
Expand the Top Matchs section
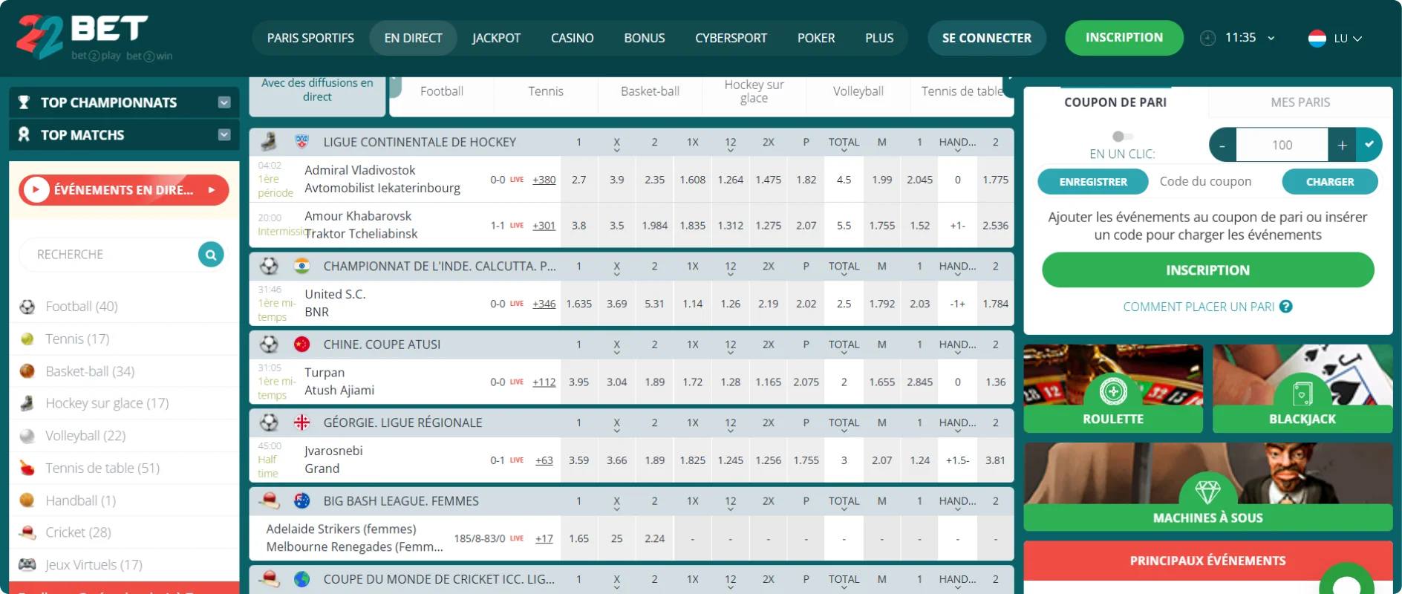pyautogui.click(x=224, y=134)
